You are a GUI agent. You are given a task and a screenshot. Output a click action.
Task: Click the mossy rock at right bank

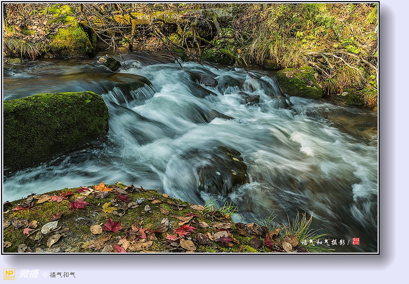point(299,82)
